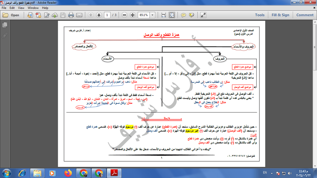Click the Edit PDF pencil icon

coord(47,15)
